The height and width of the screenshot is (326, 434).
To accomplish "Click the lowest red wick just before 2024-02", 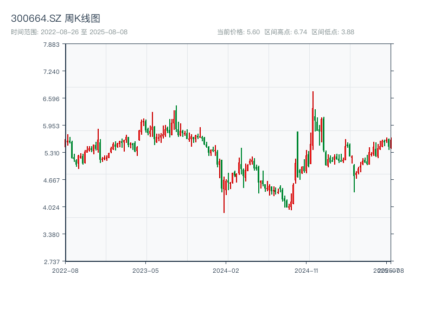I will (224, 212).
